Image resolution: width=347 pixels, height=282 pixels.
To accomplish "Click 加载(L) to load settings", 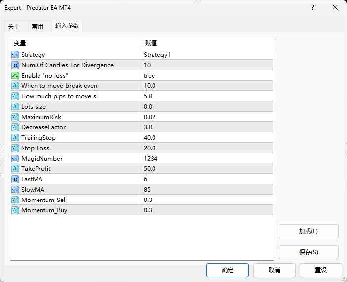I will coord(308,231).
